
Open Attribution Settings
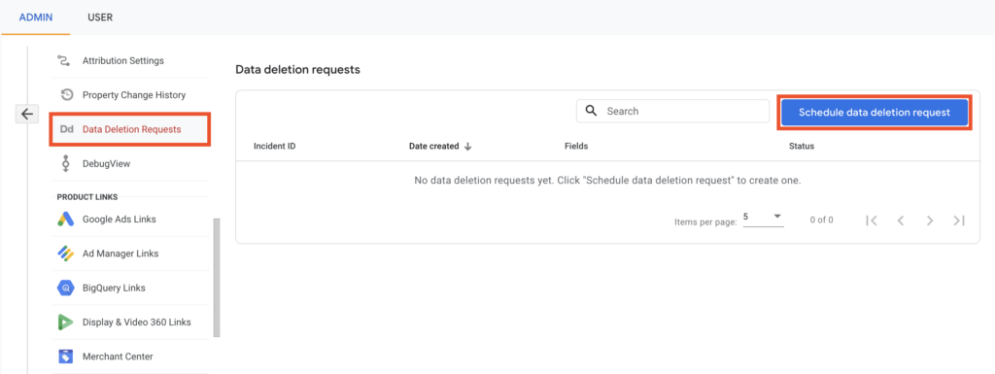point(123,61)
